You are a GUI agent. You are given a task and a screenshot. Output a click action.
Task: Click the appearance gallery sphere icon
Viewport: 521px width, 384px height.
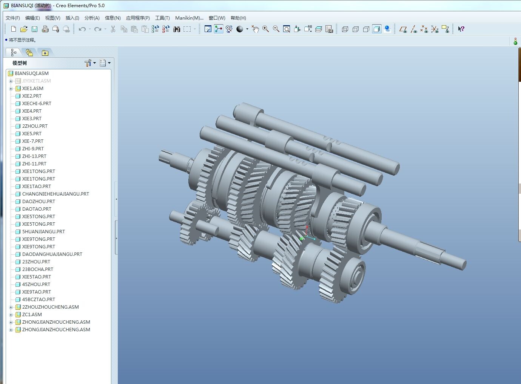click(x=240, y=29)
